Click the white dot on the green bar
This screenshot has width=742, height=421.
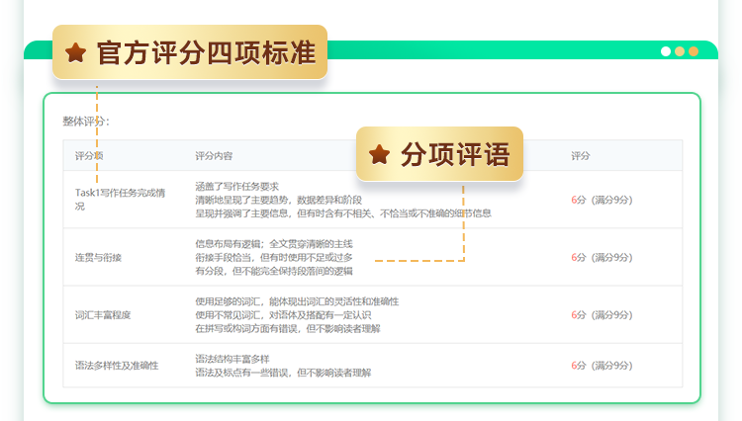point(666,51)
